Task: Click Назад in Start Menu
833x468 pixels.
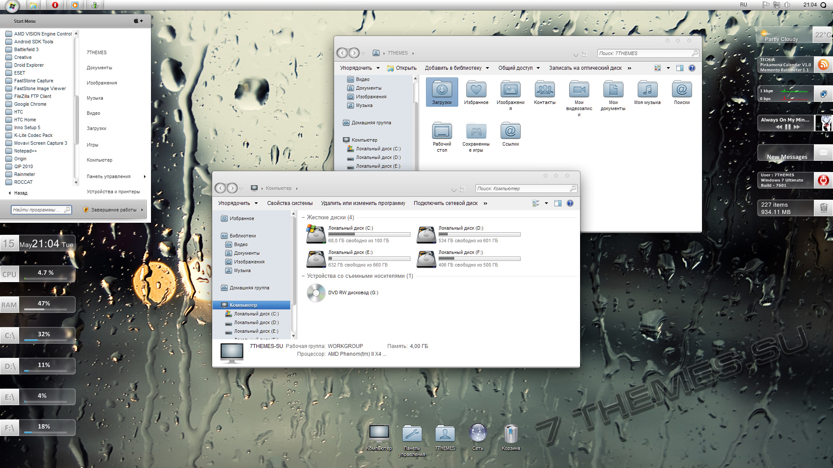Action: [18, 193]
